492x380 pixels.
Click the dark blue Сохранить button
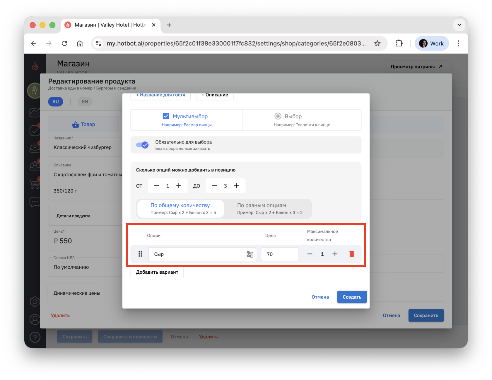426,316
